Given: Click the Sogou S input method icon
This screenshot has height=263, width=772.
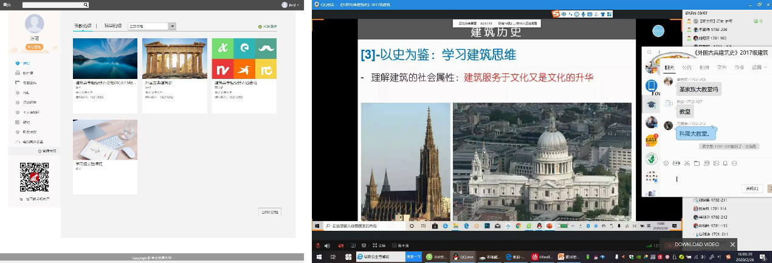Looking at the screenshot, I should point(556,14).
